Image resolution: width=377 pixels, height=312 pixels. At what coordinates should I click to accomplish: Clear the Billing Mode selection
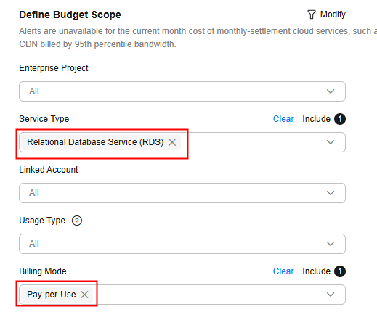(x=283, y=271)
